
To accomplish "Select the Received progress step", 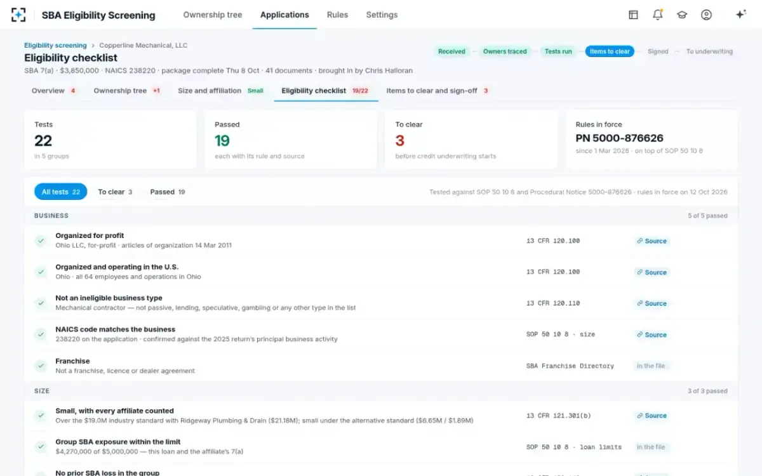I will coord(452,51).
